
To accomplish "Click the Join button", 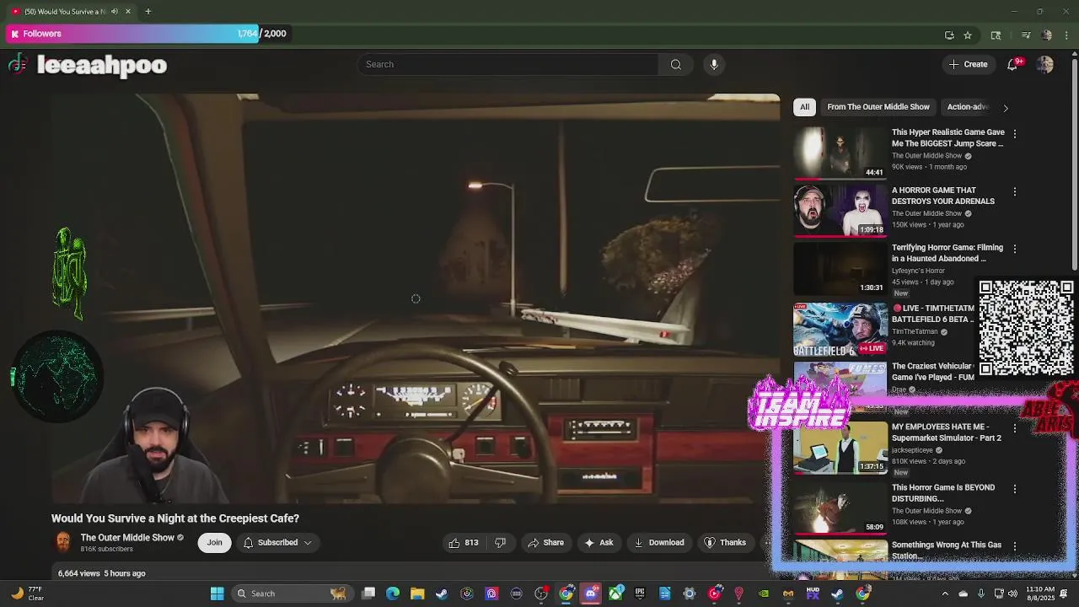I will [215, 542].
